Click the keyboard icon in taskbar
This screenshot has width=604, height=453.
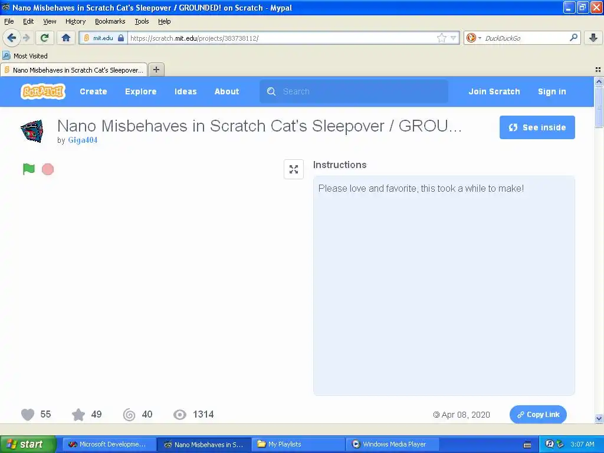pyautogui.click(x=527, y=445)
